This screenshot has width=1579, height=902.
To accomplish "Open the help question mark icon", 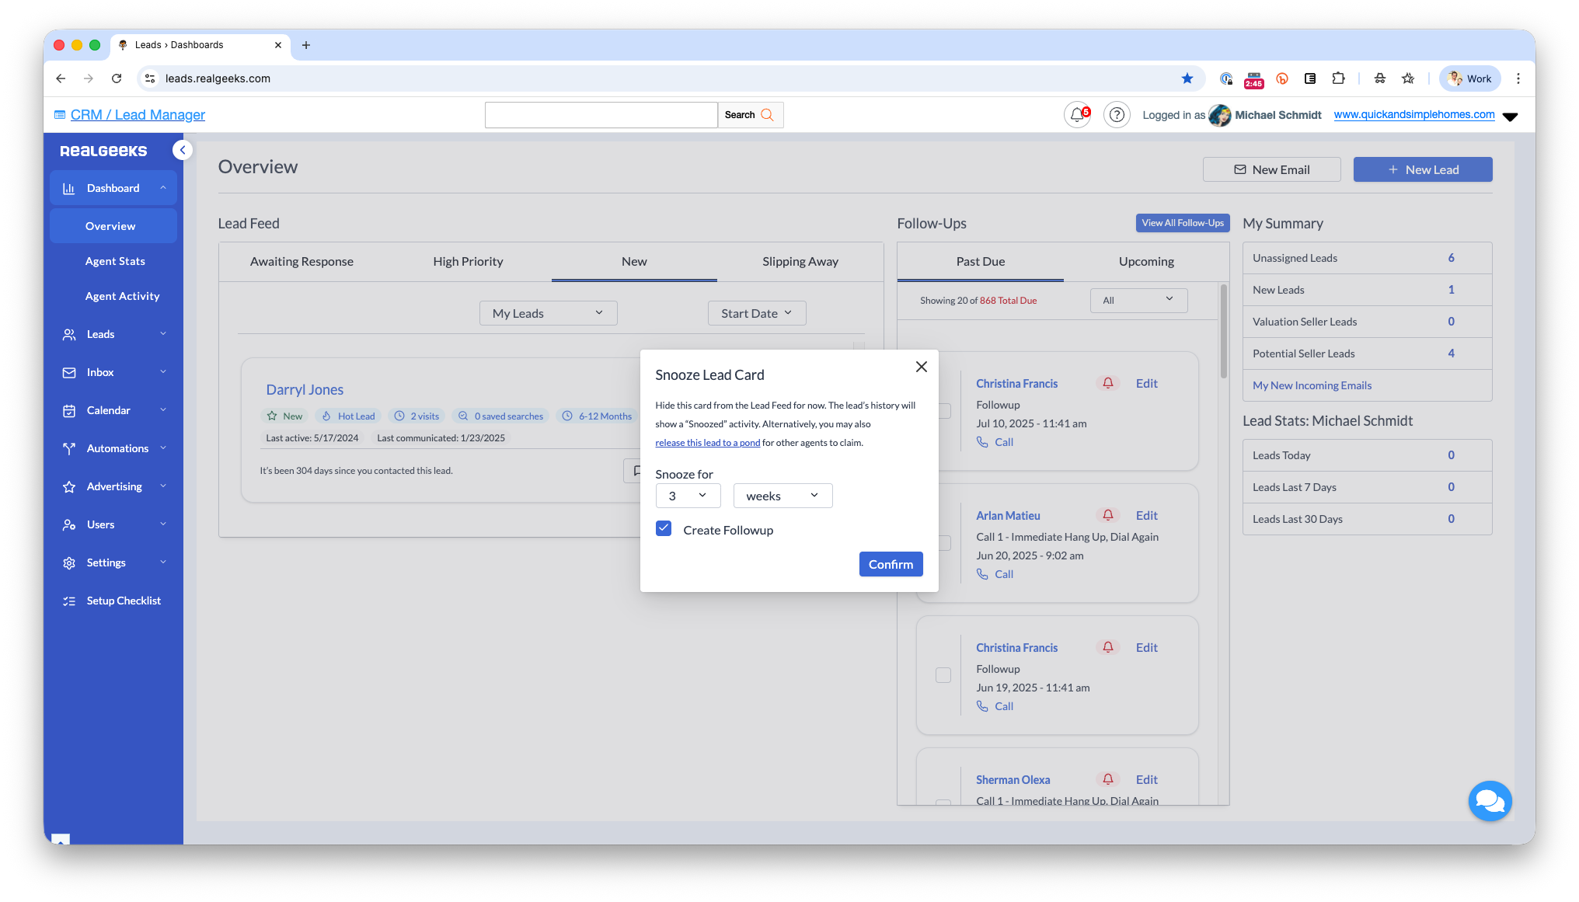I will pos(1117,115).
